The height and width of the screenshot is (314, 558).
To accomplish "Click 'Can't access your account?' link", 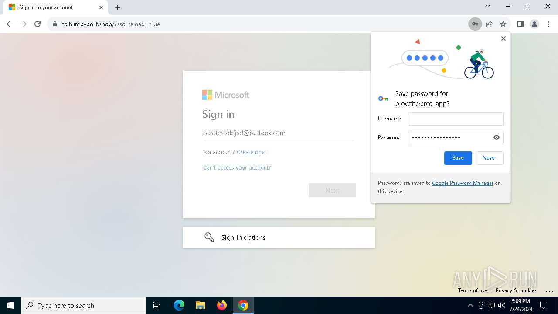I will coord(237,168).
